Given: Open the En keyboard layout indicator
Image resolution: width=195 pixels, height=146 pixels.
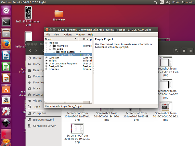Looking at the screenshot, I should [x=162, y=2].
